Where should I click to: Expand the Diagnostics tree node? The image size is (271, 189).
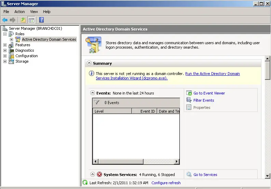point(5,50)
